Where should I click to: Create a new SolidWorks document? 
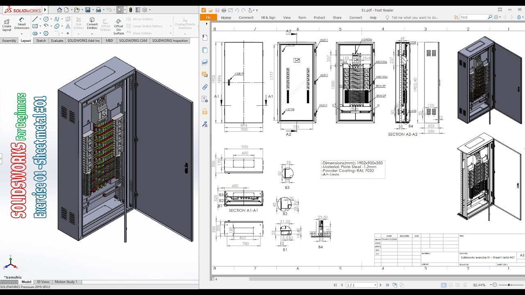(66, 10)
